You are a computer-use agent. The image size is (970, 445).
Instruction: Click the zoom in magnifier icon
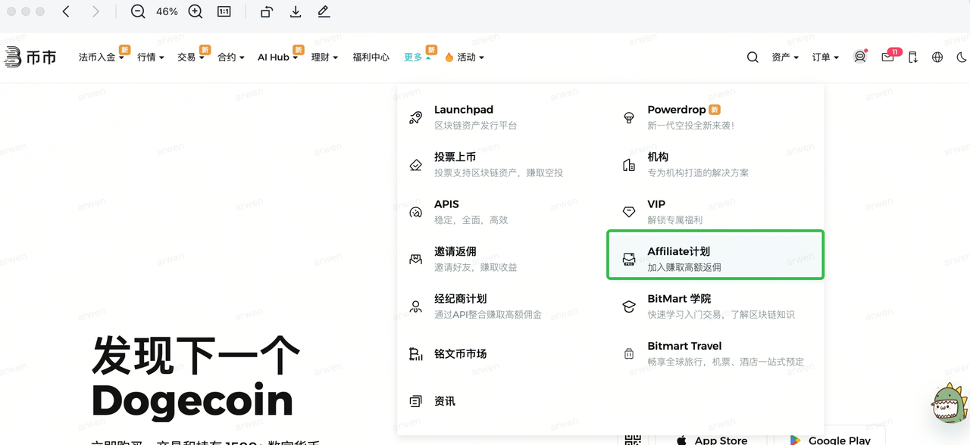pyautogui.click(x=196, y=12)
